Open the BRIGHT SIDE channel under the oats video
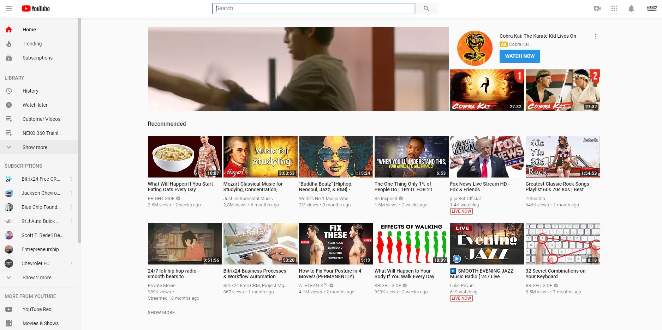Image resolution: width=662 pixels, height=330 pixels. 161,198
